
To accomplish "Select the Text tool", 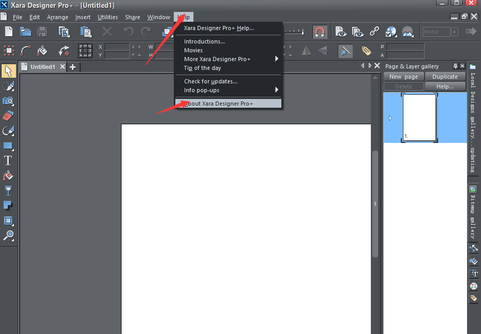I will click(8, 161).
